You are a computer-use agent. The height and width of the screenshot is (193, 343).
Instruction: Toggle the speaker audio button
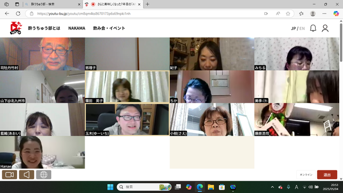pyautogui.click(x=26, y=175)
